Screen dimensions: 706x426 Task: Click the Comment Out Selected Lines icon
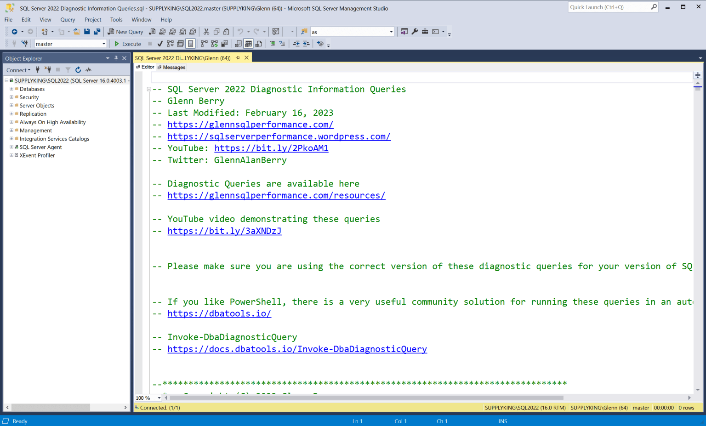[273, 43]
